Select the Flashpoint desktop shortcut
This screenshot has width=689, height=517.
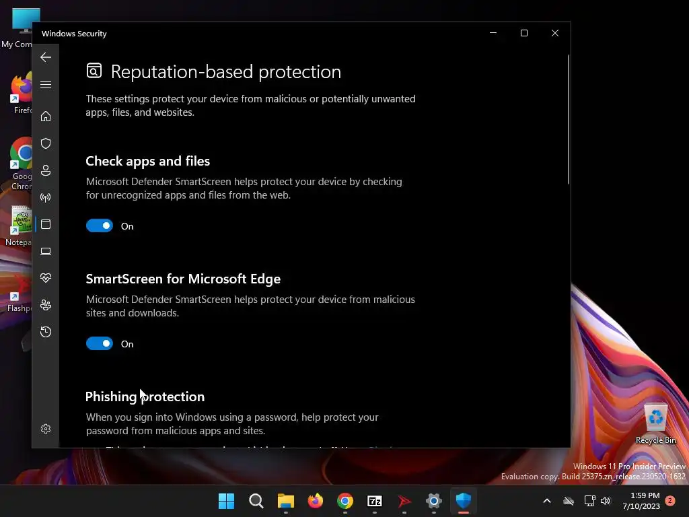[20, 292]
